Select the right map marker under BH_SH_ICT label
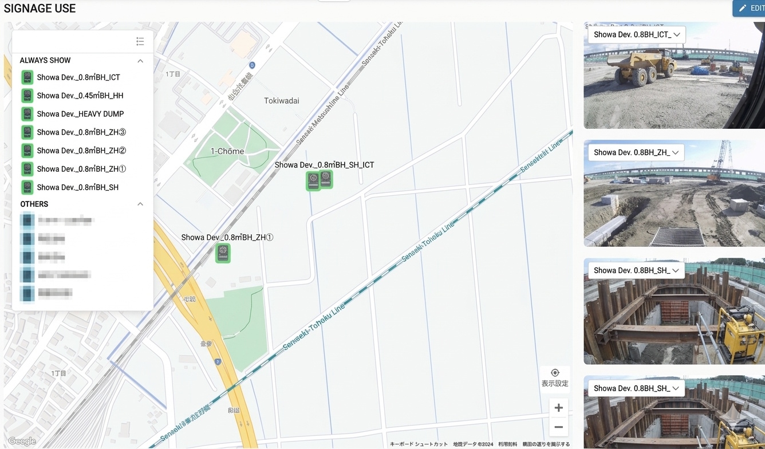Screen dimensions: 765x449 pos(326,179)
